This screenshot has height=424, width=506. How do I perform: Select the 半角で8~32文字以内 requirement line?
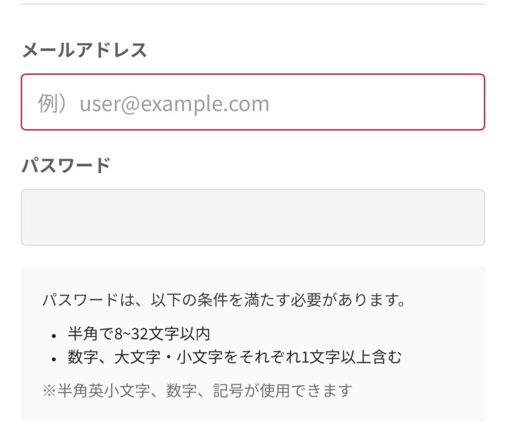tap(139, 334)
